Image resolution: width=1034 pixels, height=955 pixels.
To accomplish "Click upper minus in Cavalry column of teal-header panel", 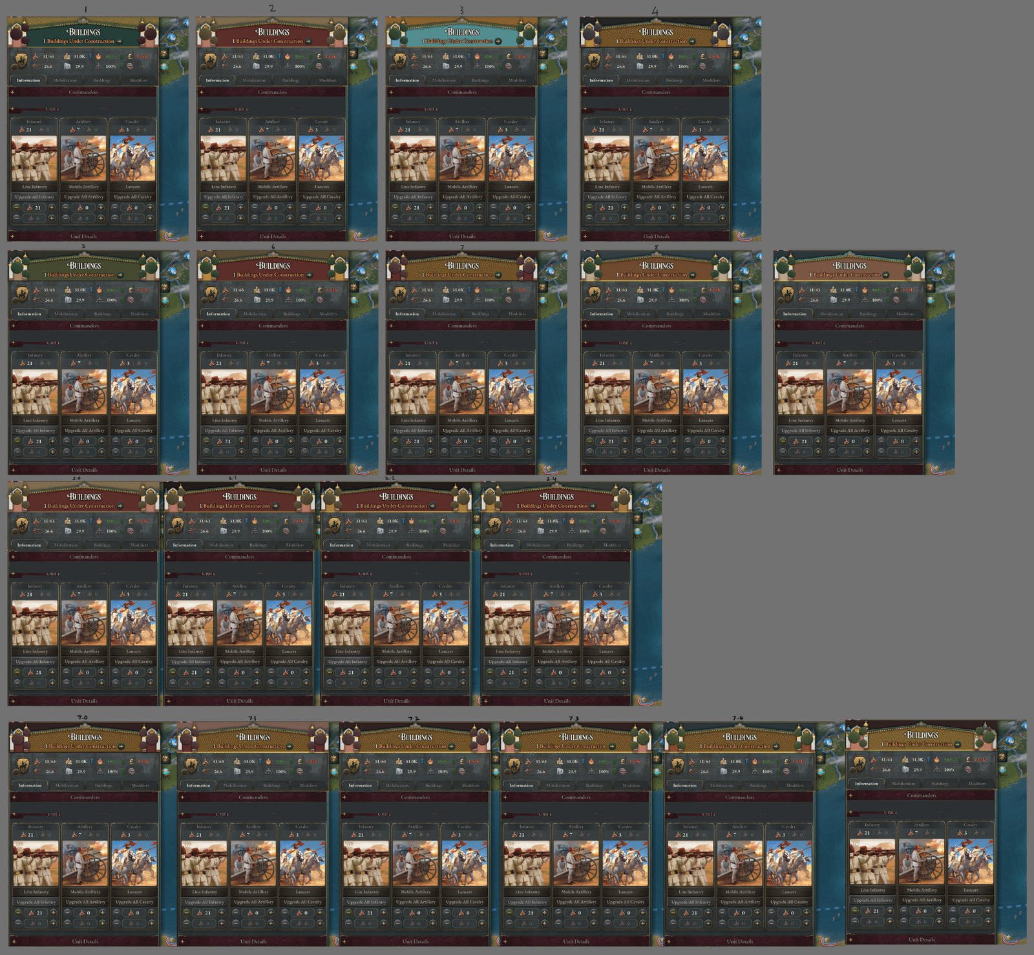I will (494, 208).
